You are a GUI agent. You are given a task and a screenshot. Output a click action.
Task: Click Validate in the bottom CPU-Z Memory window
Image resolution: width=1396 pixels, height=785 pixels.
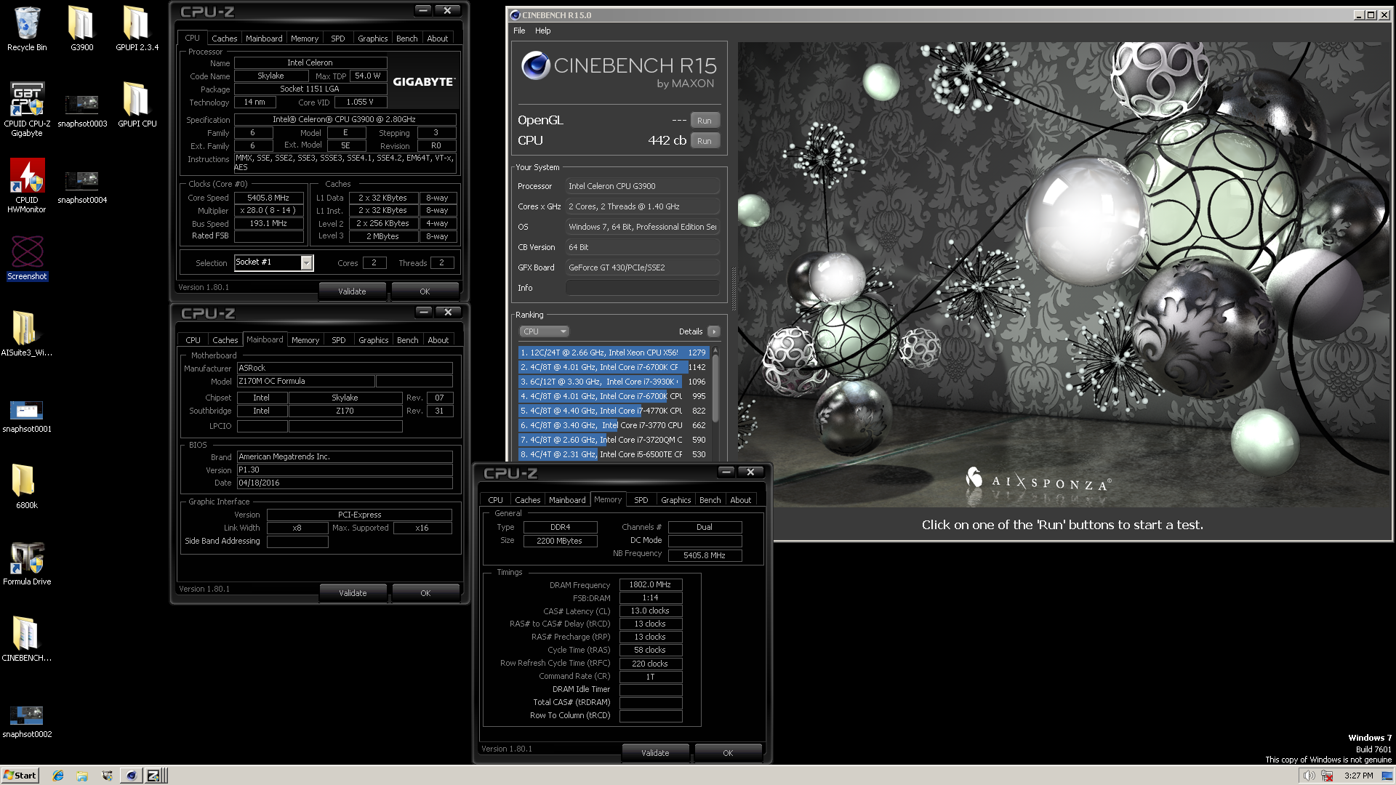(x=655, y=753)
